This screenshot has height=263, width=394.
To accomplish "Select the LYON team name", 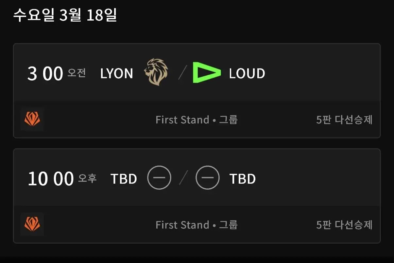I will (117, 74).
